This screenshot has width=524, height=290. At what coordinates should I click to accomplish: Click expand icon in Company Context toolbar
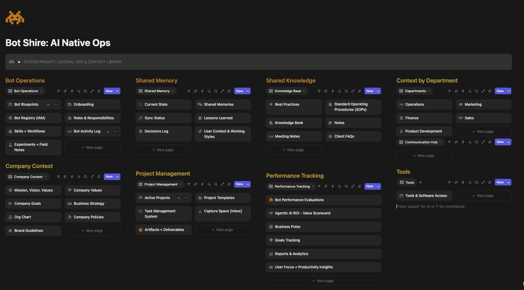tap(92, 177)
